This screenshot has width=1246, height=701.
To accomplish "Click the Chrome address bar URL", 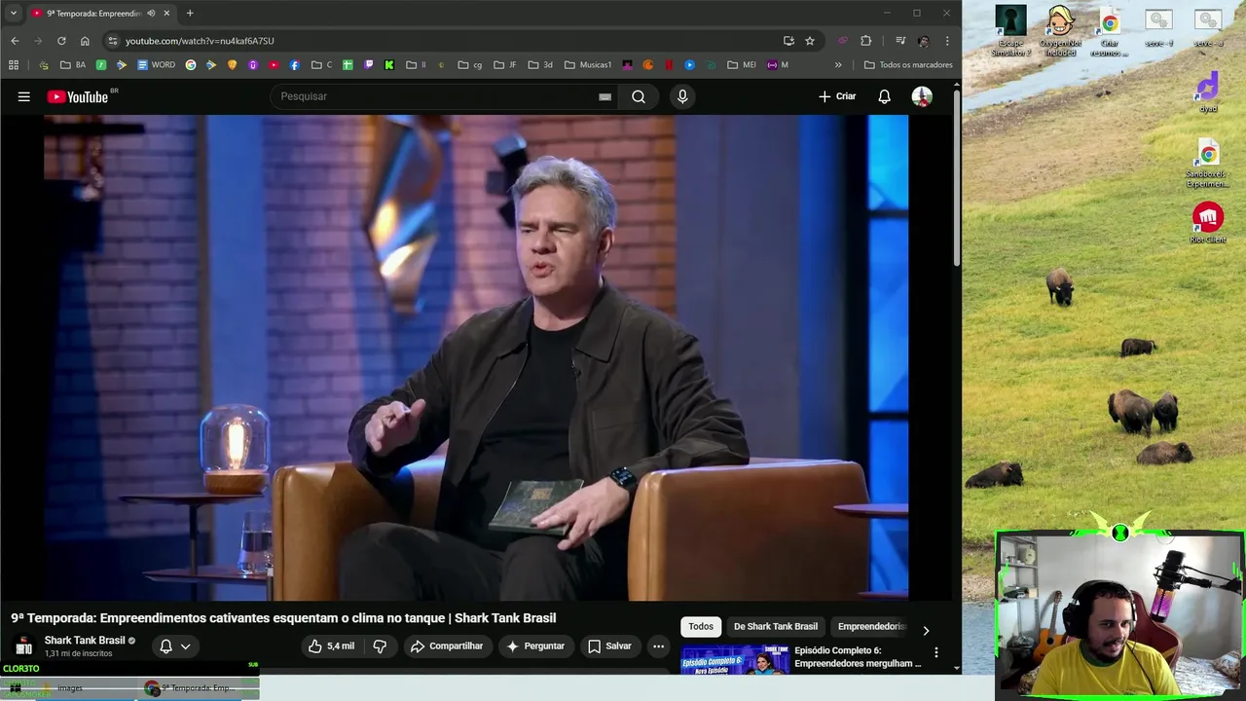I will click(200, 41).
